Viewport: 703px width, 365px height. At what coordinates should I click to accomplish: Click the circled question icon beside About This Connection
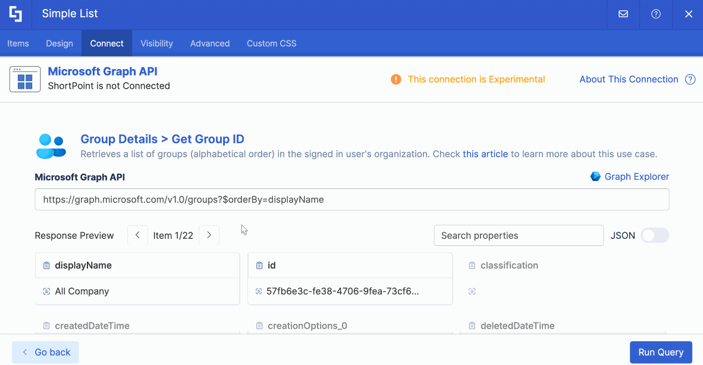690,79
